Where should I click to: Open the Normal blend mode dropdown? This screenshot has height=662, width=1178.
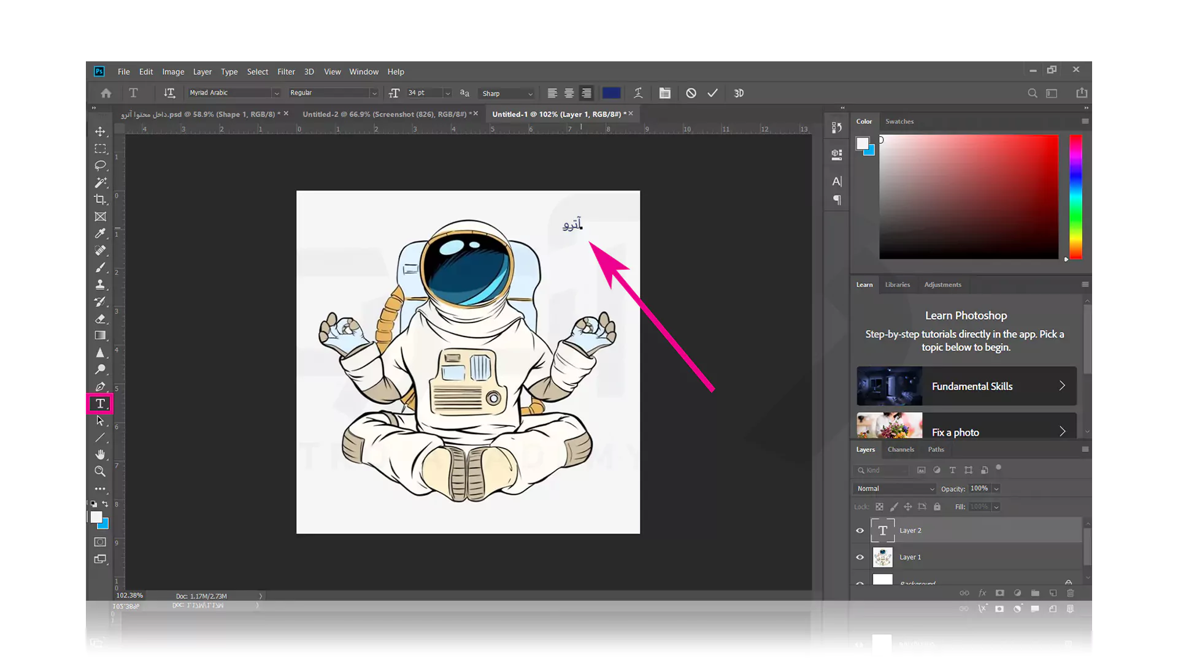tap(895, 489)
